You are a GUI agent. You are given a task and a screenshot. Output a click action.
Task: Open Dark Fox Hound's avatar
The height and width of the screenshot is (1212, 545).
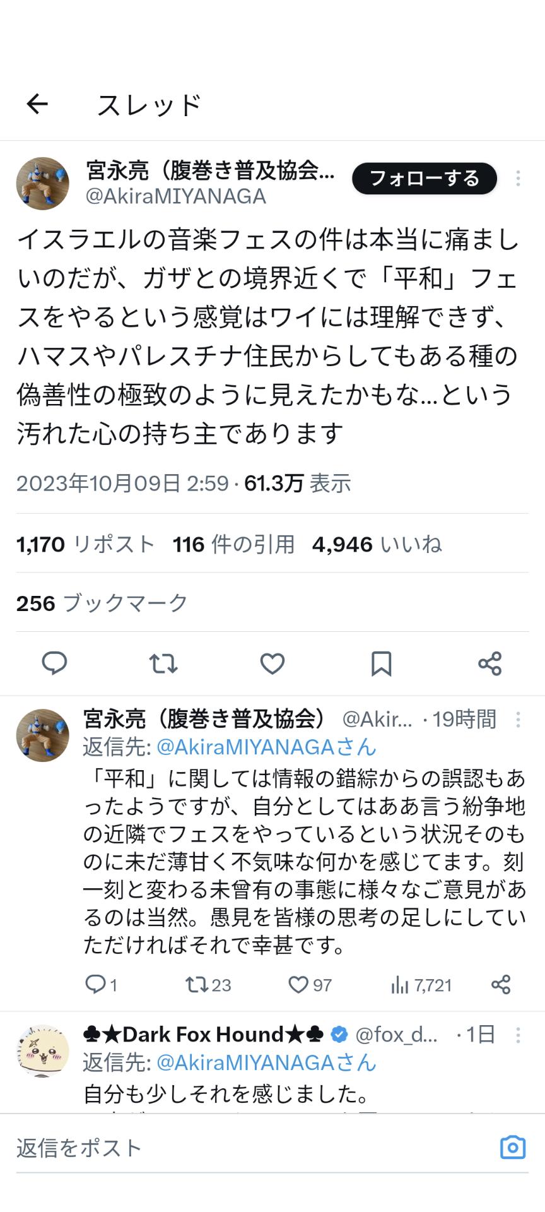tap(42, 1050)
